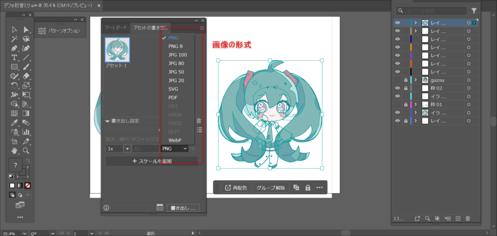Viewport: 497px width, 236px height.
Task: Click the trash icon in Layers panel
Action: point(468,219)
